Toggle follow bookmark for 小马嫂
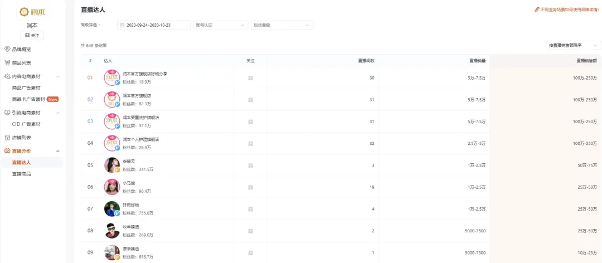 pos(250,187)
